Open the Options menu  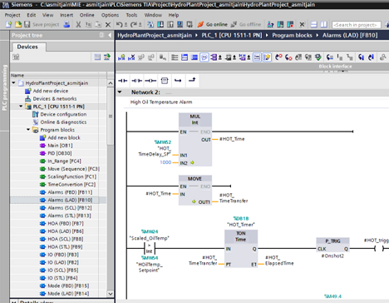tap(110, 15)
